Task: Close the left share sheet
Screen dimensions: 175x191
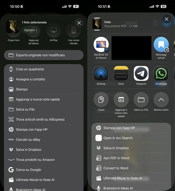Action: click(x=79, y=23)
